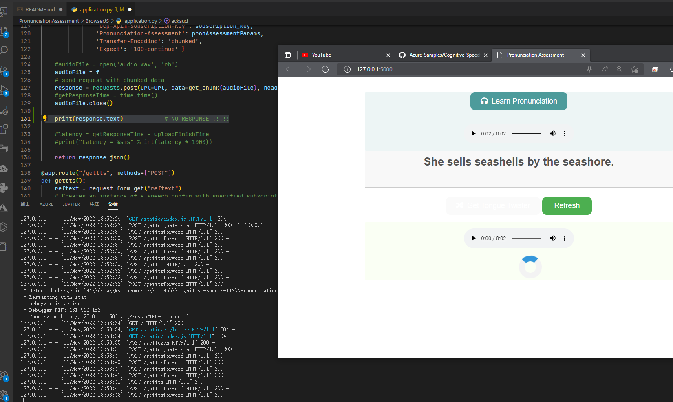Open the bottom audio player's three-dot menu

[x=565, y=238]
